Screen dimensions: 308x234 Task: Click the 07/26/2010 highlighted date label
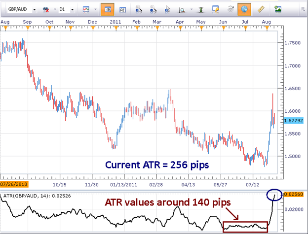click(x=14, y=184)
